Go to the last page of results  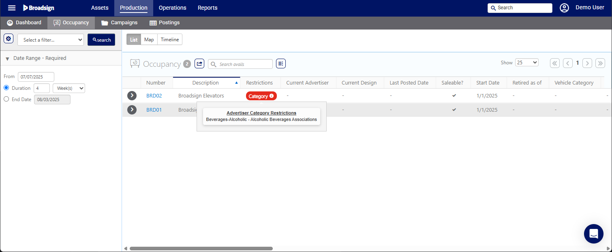[600, 63]
